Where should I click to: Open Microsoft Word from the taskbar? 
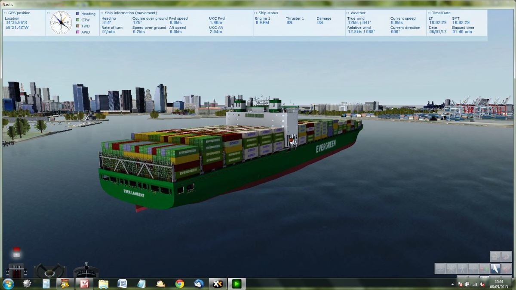click(122, 284)
